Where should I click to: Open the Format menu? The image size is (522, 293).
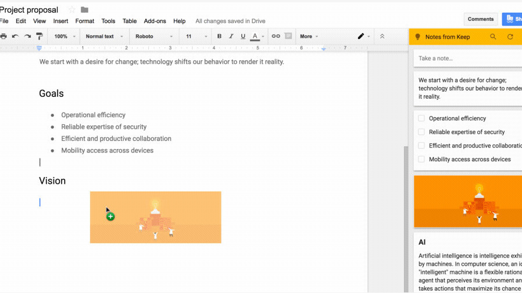[x=85, y=21]
